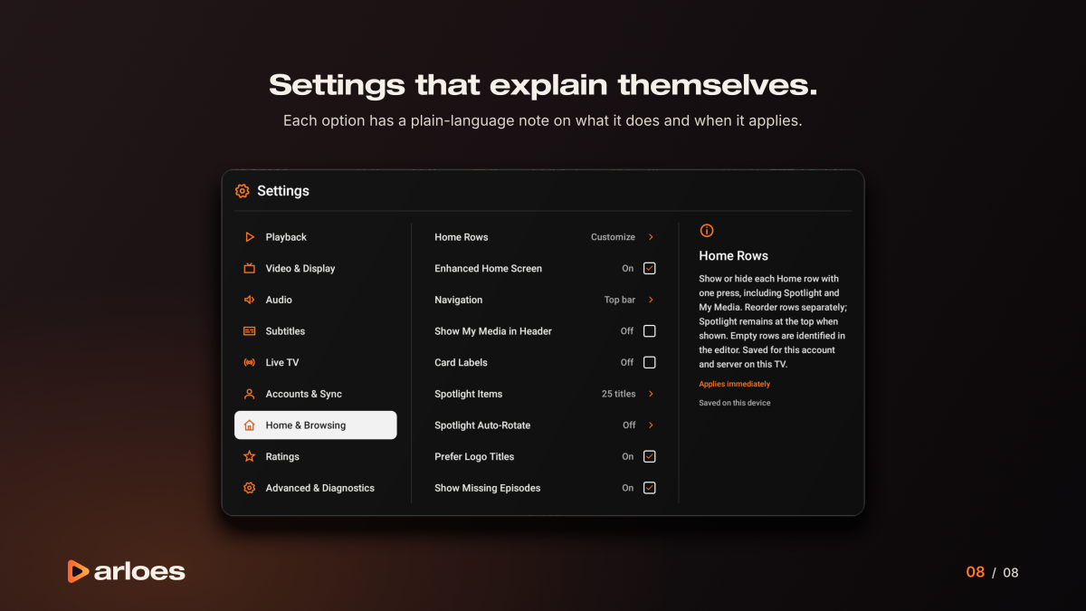Enable the Show My Media in Header checkbox
The image size is (1086, 611).
click(x=649, y=331)
